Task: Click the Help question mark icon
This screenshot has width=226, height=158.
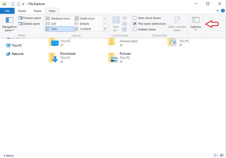Action: tap(223, 11)
